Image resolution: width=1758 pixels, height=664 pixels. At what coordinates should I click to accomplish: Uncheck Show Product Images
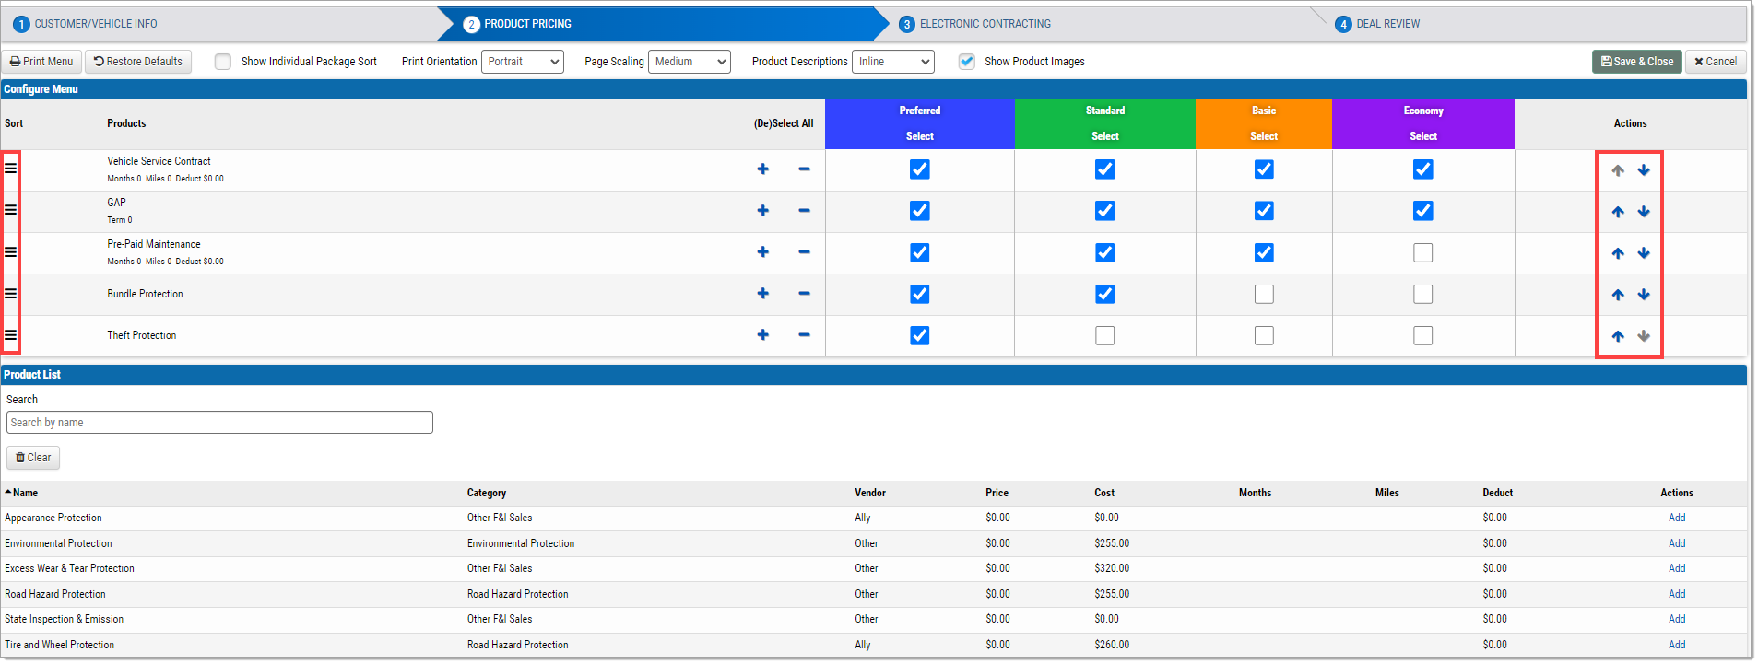tap(966, 62)
